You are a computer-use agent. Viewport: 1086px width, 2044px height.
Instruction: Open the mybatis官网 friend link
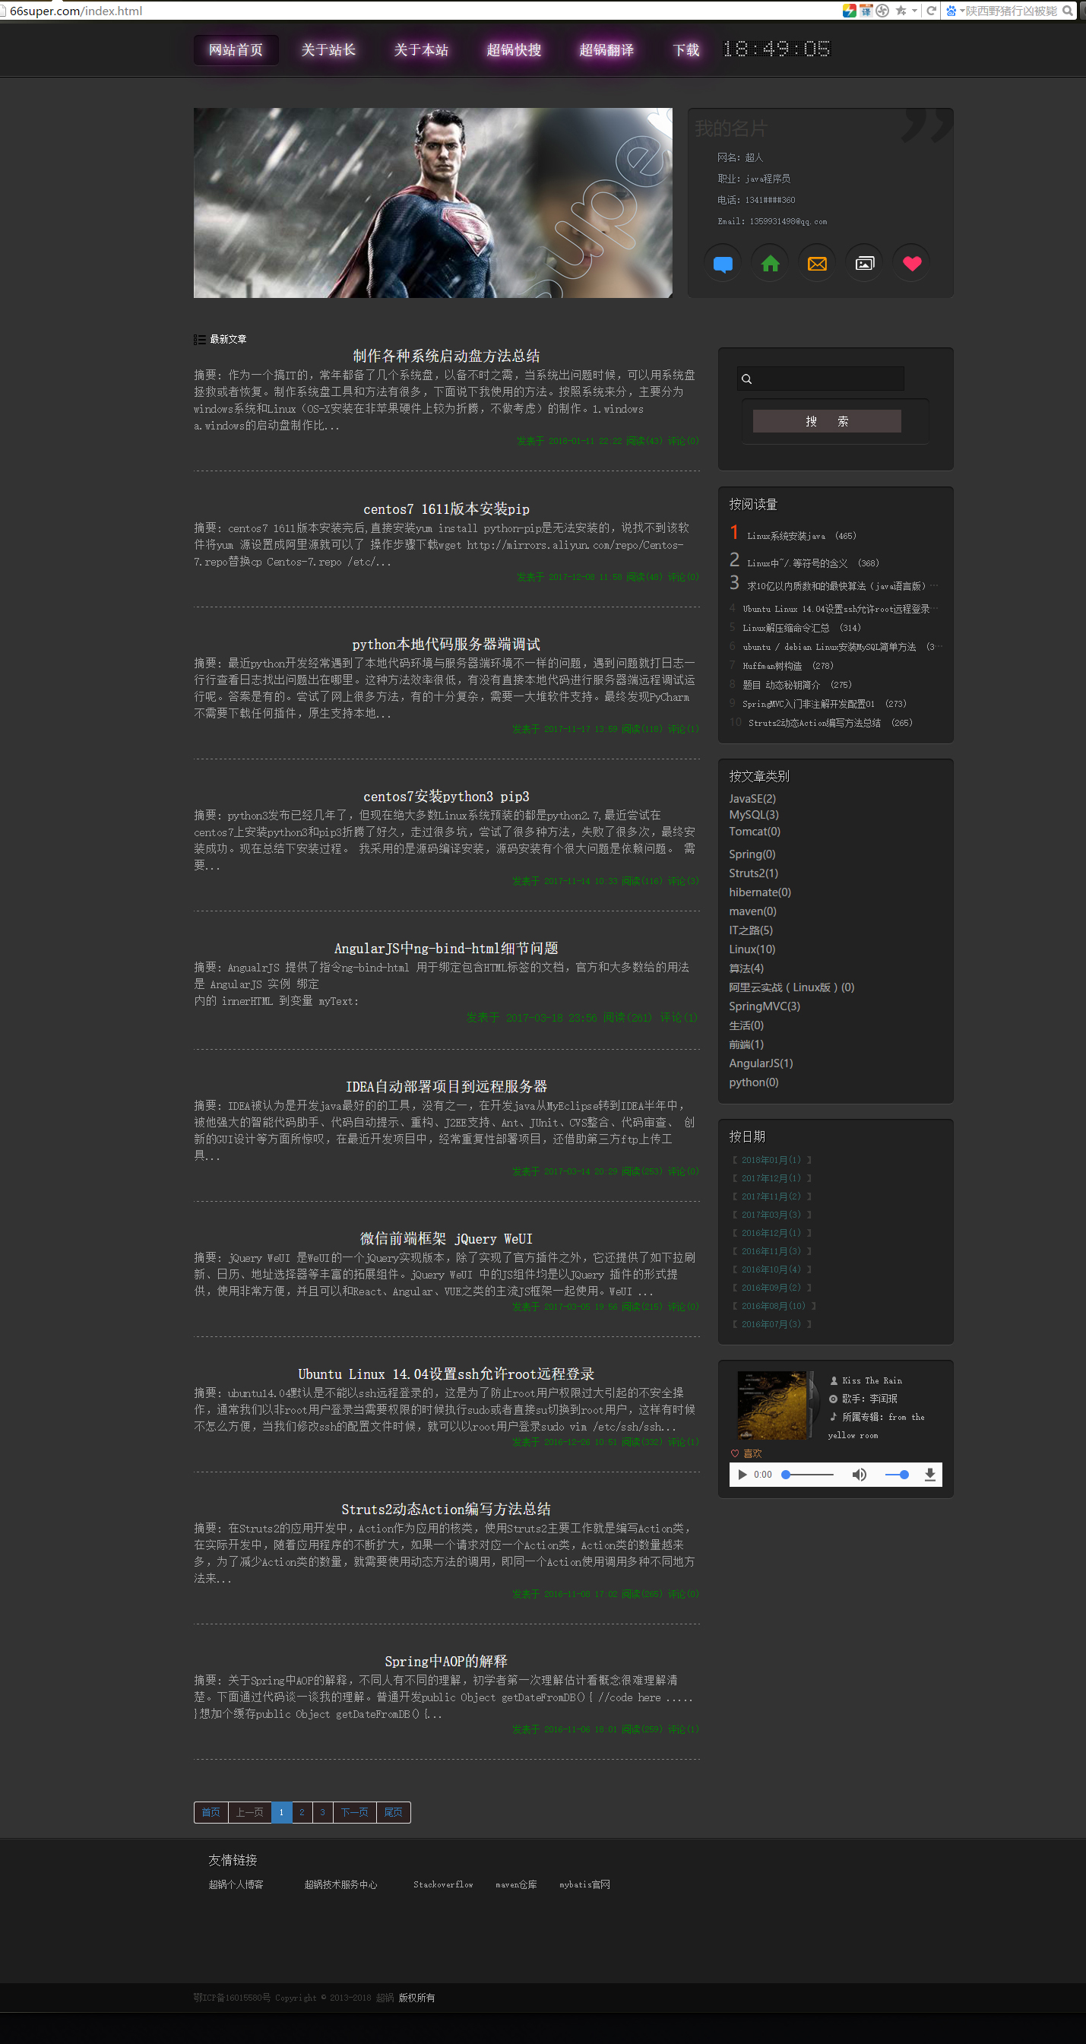pyautogui.click(x=584, y=1884)
